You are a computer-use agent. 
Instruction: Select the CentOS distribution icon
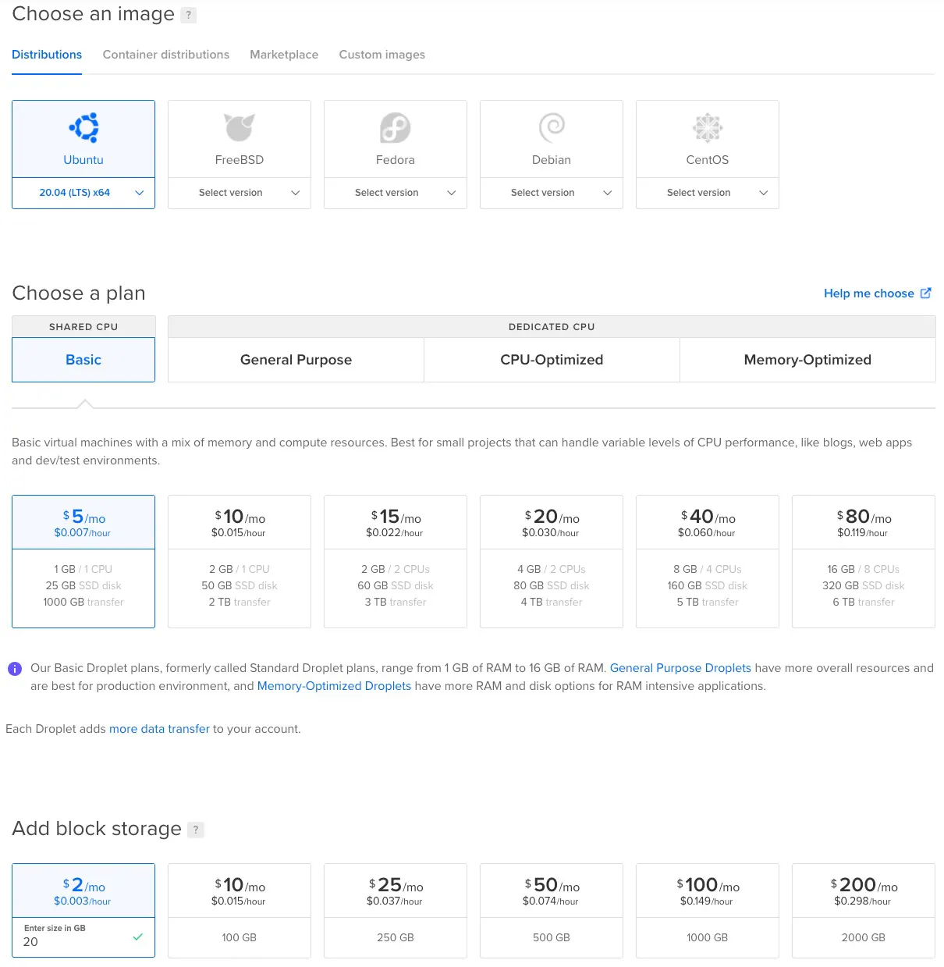coord(707,127)
